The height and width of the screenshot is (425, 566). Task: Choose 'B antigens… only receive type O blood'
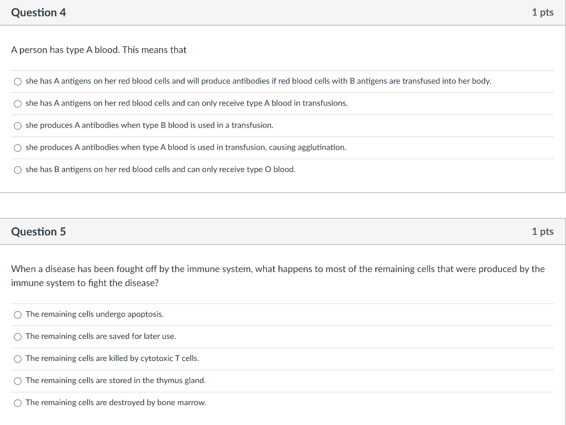click(18, 170)
